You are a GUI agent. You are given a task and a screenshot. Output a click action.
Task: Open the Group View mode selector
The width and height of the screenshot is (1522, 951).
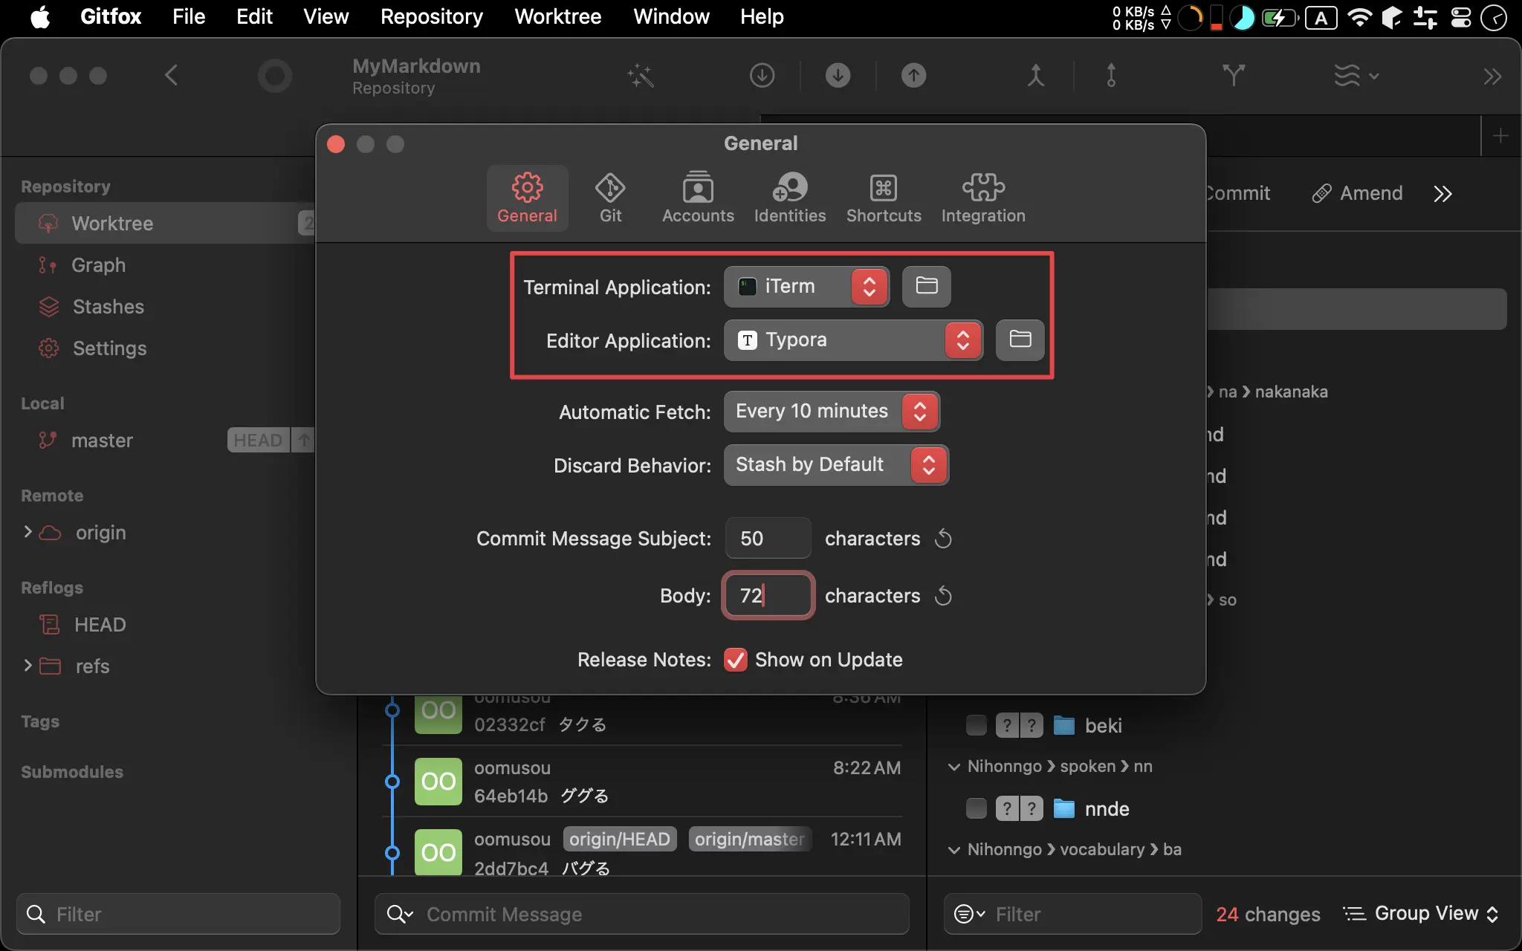pyautogui.click(x=1421, y=913)
